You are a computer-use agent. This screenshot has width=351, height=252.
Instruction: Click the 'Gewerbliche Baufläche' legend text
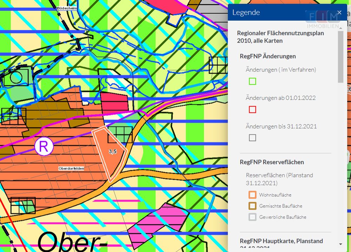pyautogui.click(x=283, y=217)
